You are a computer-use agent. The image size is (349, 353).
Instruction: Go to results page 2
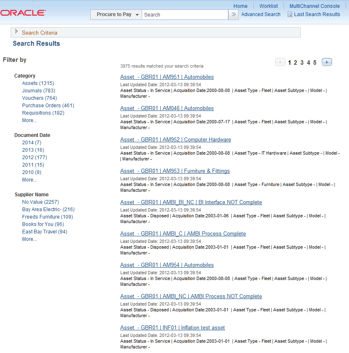(295, 63)
